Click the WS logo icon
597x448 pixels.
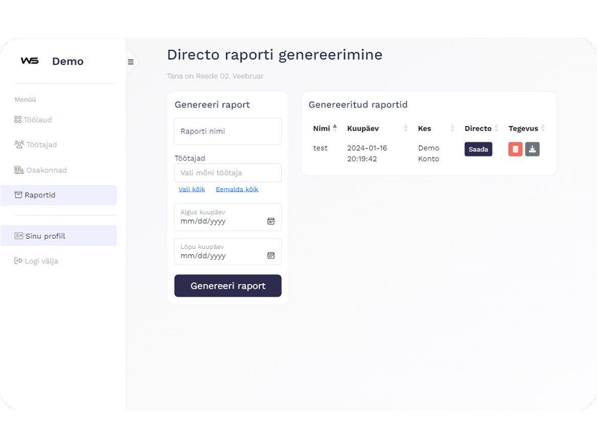pos(30,61)
